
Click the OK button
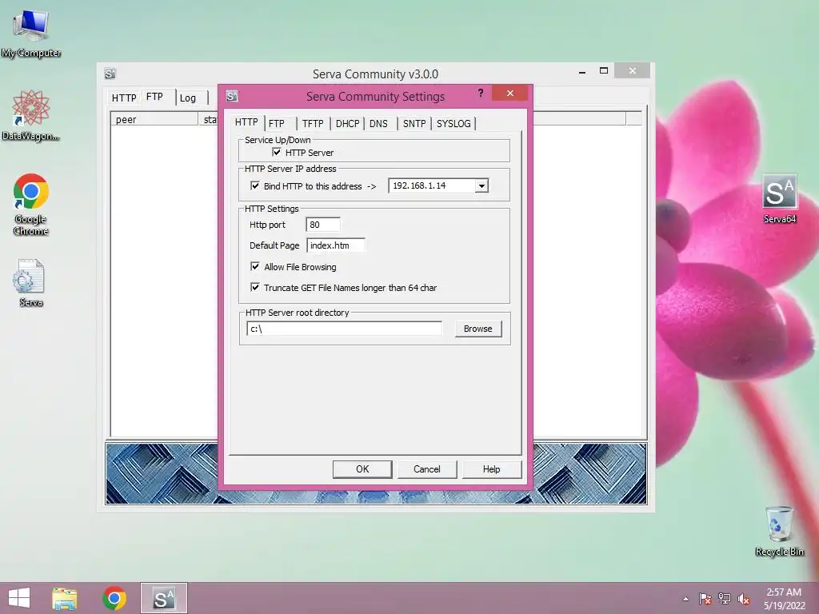pos(362,468)
